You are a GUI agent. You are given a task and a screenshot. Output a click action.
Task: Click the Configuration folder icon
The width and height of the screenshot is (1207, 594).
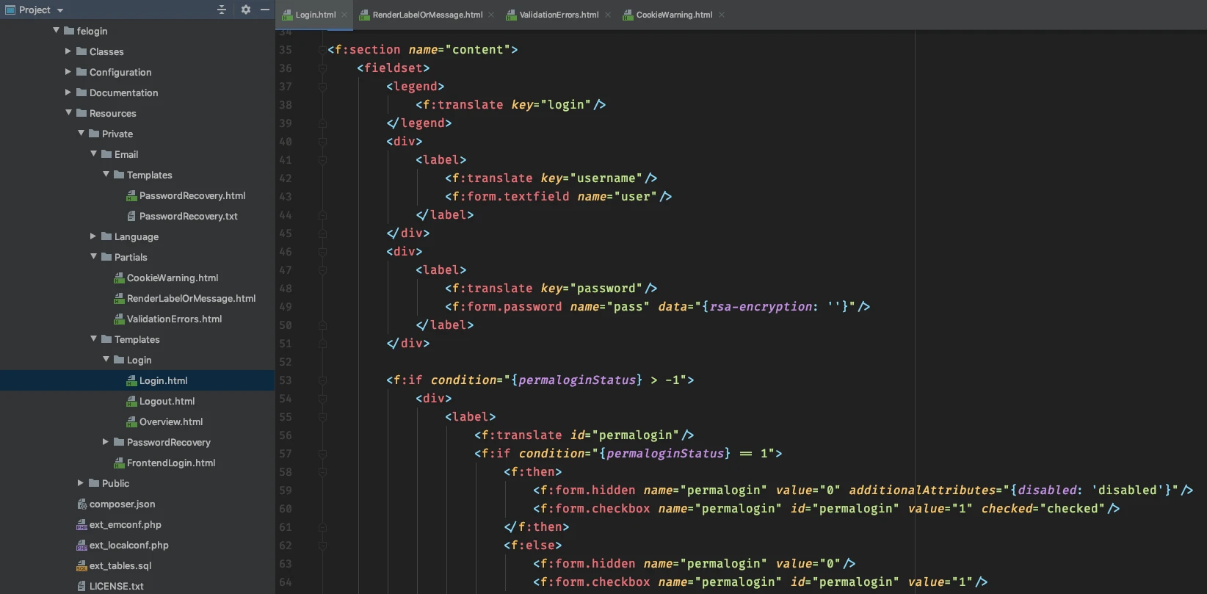point(81,72)
